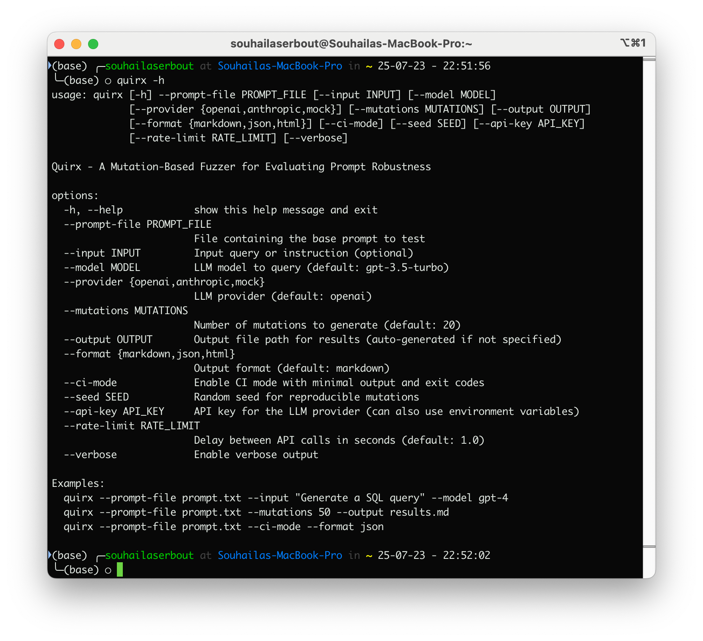Click 'Random seed for reproducible mutations'
Image resolution: width=703 pixels, height=641 pixels.
(x=307, y=397)
